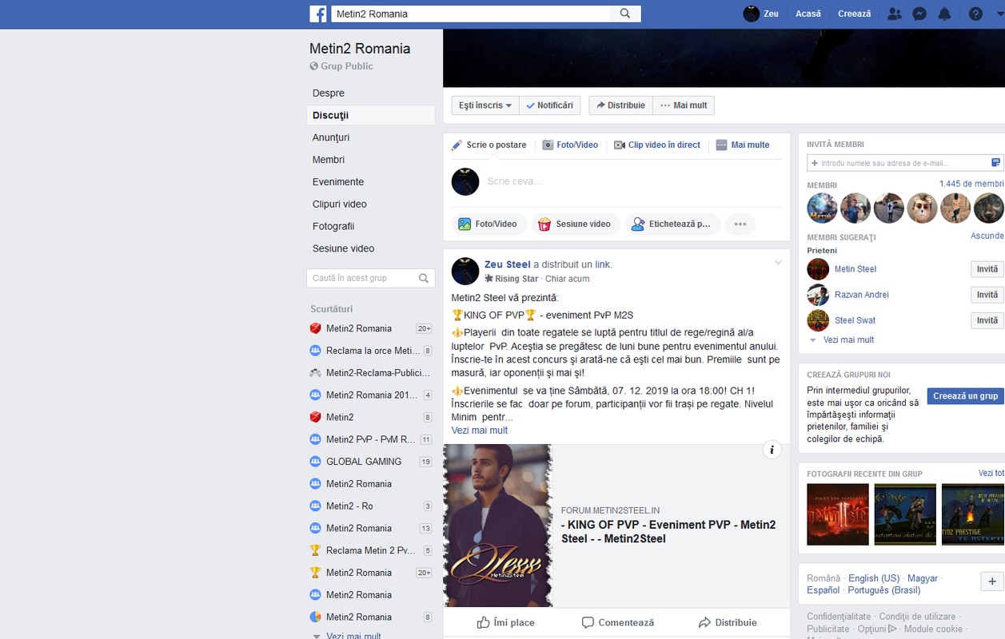Open the KING OF PVP link preview image
The height and width of the screenshot is (639, 1005).
[498, 526]
